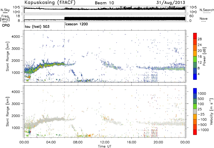Click the '08:00' time tick label
This screenshot has height=148, width=214.
(x=78, y=142)
